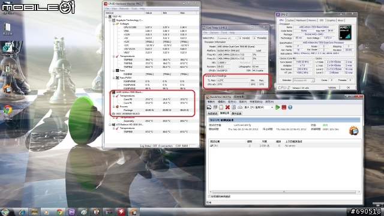Open the File menu in HWMonitor

click(107, 8)
